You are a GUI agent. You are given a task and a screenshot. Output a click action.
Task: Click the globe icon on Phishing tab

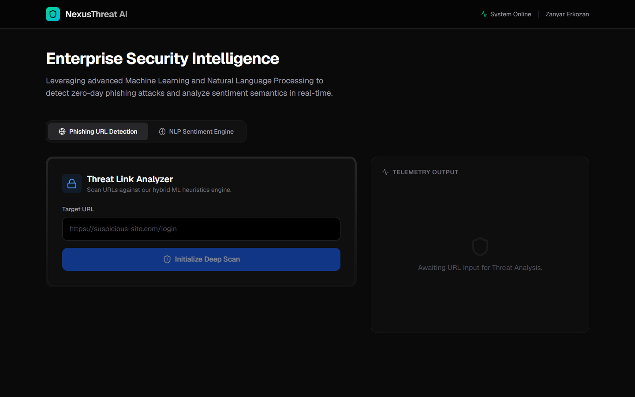pos(62,131)
